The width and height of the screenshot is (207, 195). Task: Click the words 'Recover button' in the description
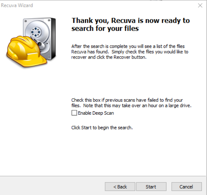(130, 57)
